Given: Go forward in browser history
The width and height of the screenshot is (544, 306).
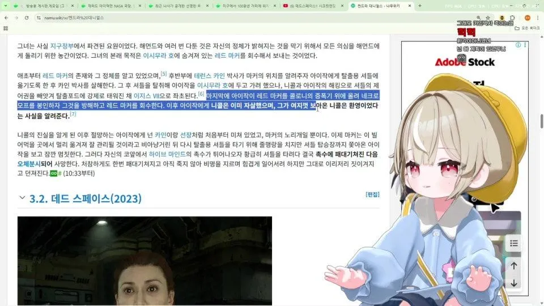Looking at the screenshot, I should (16, 18).
